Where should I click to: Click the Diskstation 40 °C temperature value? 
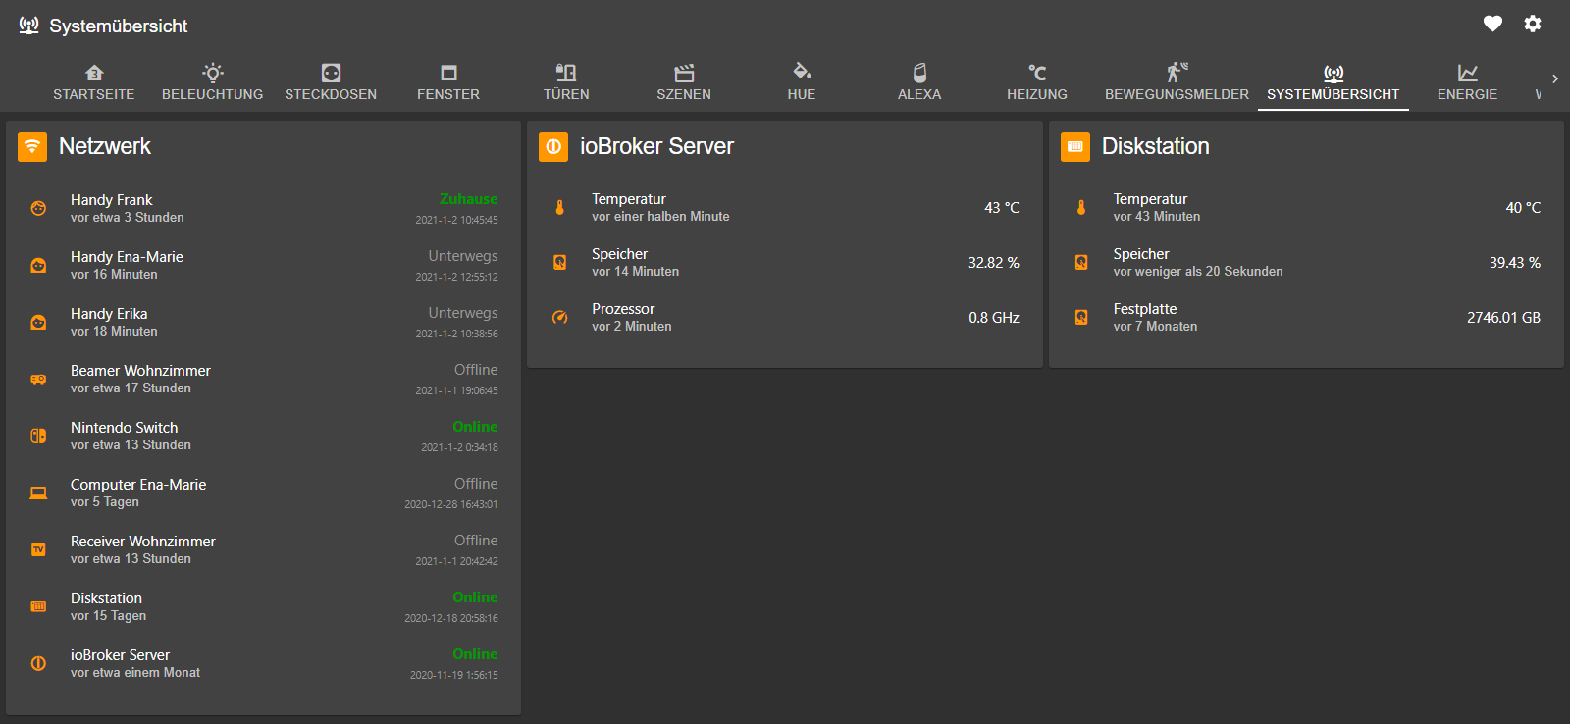[x=1523, y=208]
